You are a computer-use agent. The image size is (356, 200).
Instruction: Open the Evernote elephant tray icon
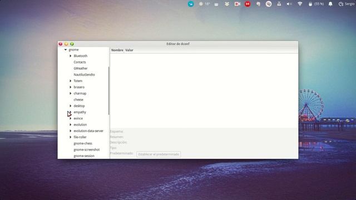[258, 4]
